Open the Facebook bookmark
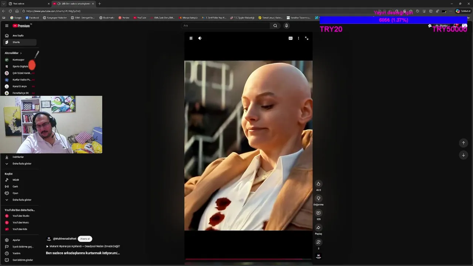 [x=32, y=18]
